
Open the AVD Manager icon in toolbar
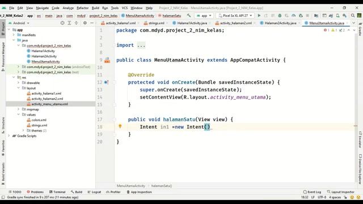coord(338,16)
